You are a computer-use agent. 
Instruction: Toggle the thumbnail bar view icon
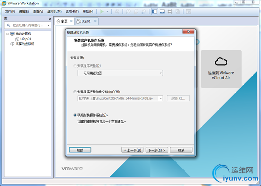point(162,11)
